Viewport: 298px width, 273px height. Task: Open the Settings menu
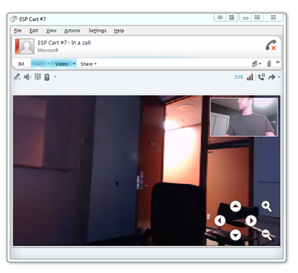(x=97, y=31)
